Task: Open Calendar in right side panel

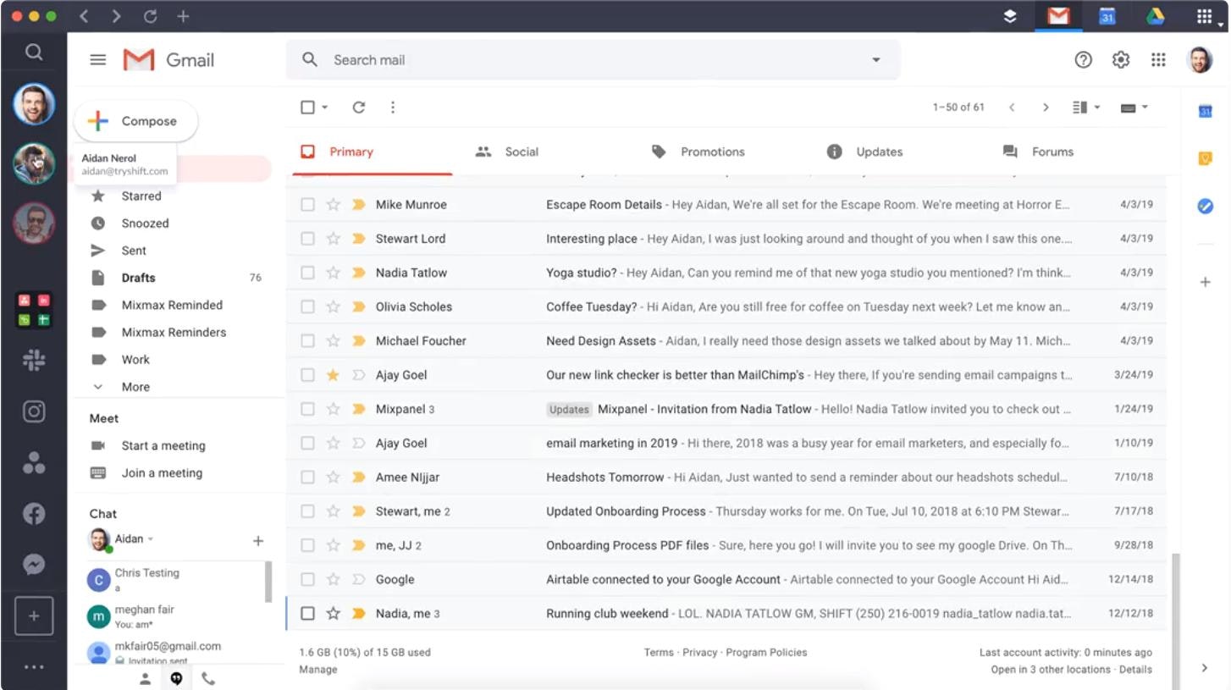Action: pos(1206,111)
